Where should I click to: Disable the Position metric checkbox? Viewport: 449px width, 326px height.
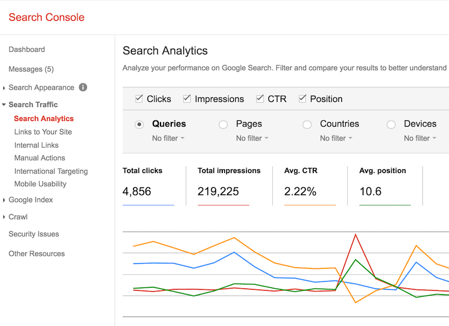pos(303,98)
